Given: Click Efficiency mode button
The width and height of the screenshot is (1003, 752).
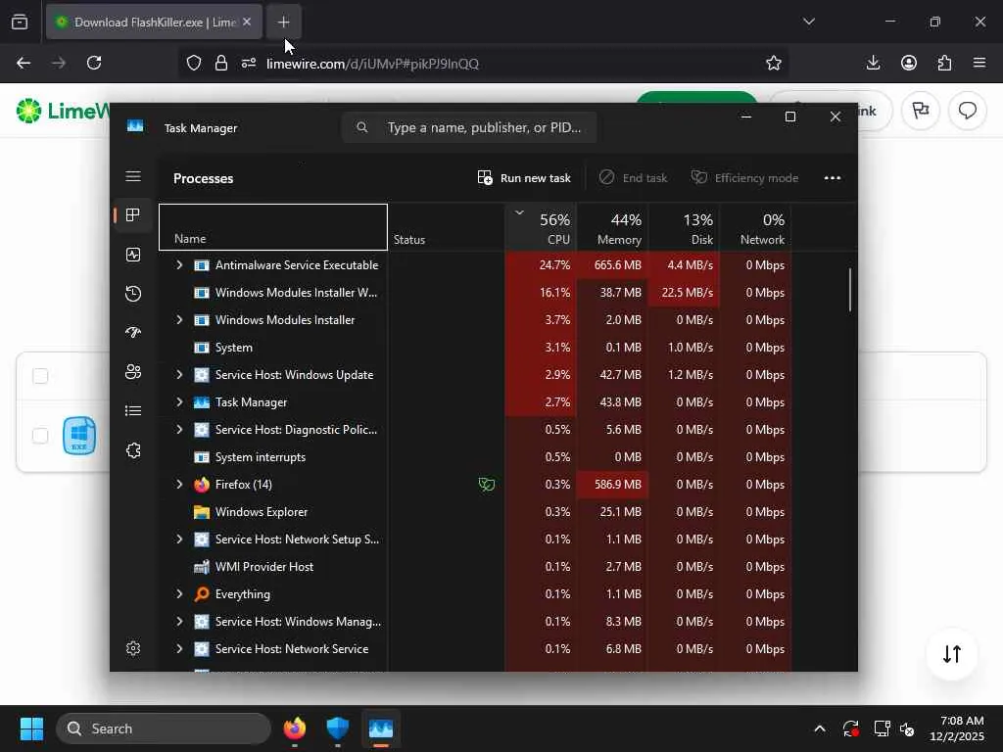Looking at the screenshot, I should (744, 178).
